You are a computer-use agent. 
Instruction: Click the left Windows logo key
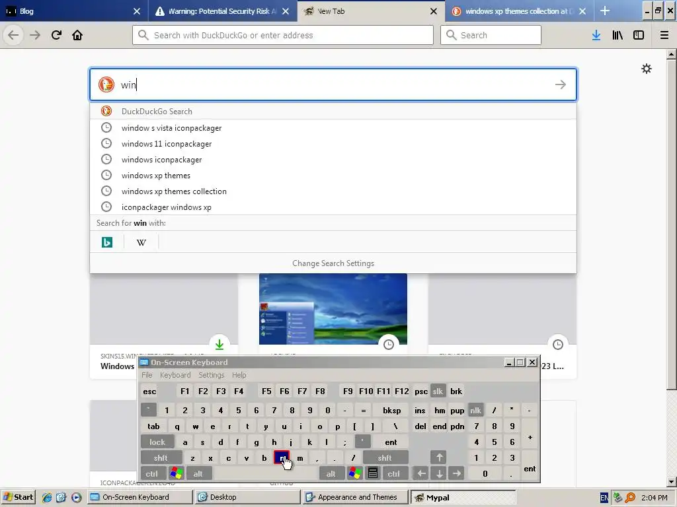point(177,474)
